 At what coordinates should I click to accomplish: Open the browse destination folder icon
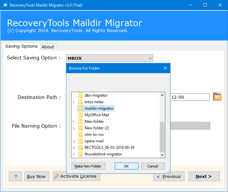217,97
